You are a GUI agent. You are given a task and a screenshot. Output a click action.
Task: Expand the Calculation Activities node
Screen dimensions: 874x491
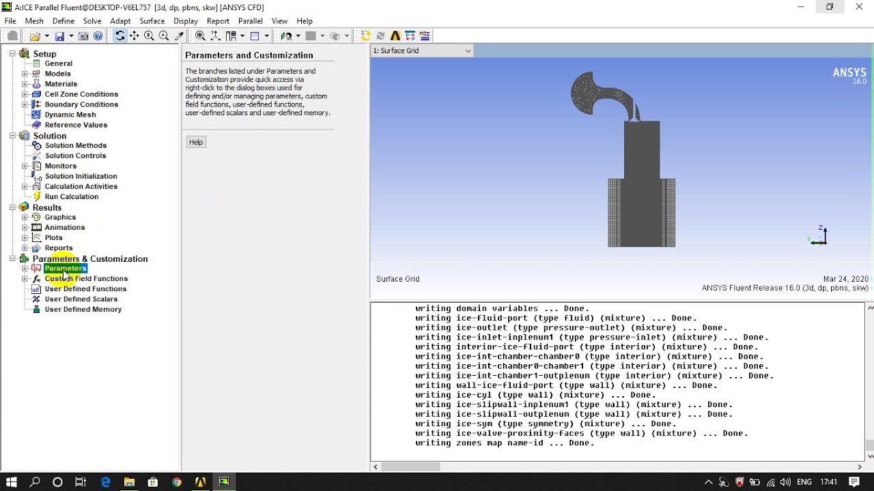[25, 186]
